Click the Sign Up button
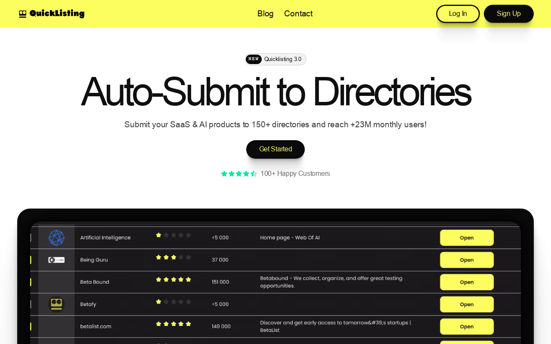The image size is (551, 344). coord(509,14)
